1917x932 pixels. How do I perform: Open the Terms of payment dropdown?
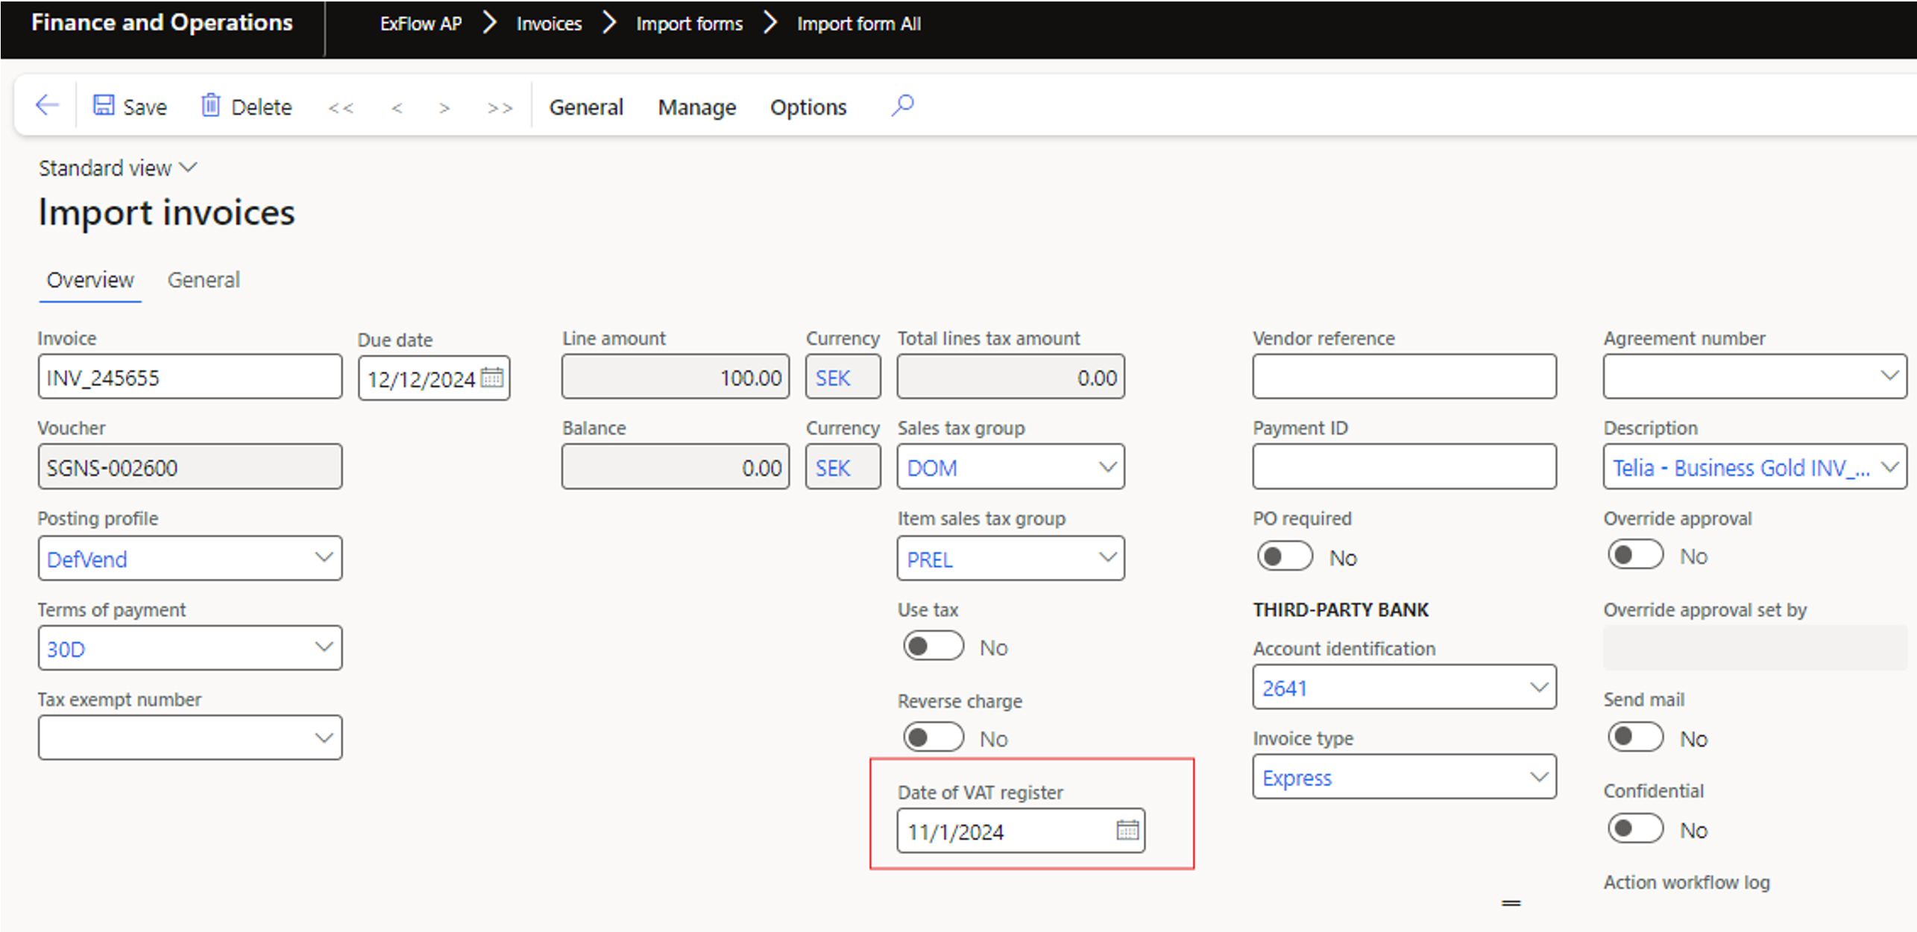point(323,647)
